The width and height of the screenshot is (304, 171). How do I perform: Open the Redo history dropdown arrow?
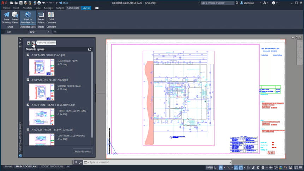(54, 3)
